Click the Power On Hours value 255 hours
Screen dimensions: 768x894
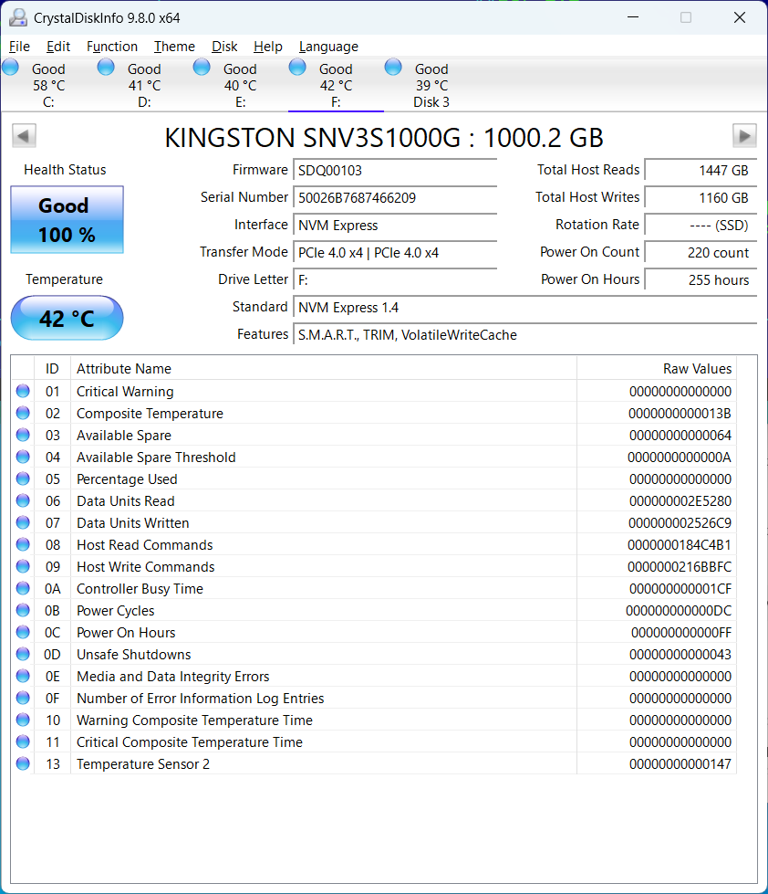point(701,280)
